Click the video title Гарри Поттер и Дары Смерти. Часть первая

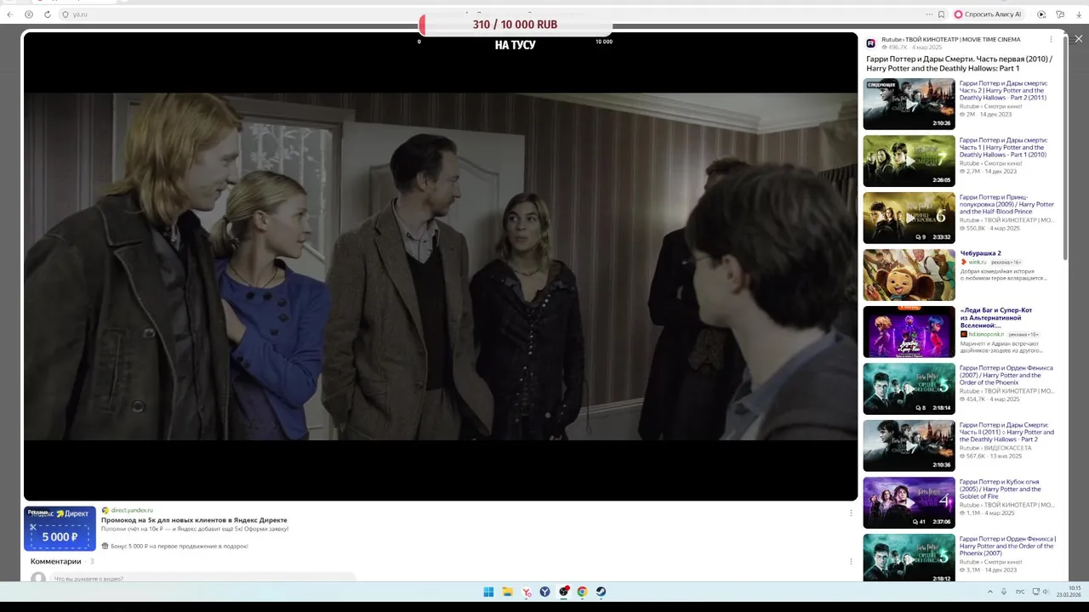(x=959, y=64)
